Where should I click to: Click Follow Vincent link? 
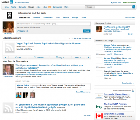click(x=8, y=76)
